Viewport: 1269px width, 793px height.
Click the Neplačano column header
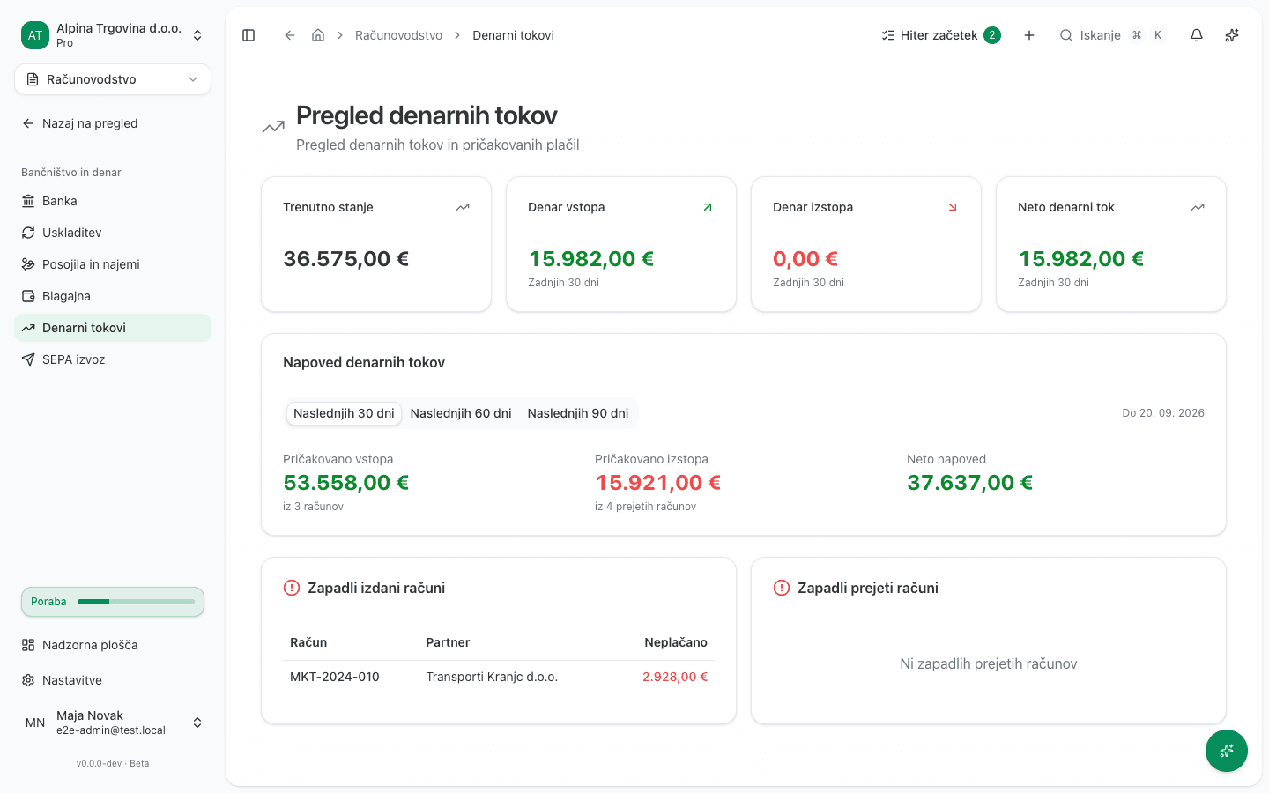pos(676,642)
